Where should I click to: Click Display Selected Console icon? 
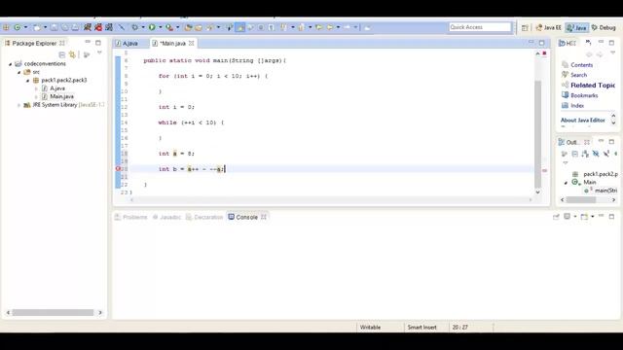pyautogui.click(x=567, y=217)
